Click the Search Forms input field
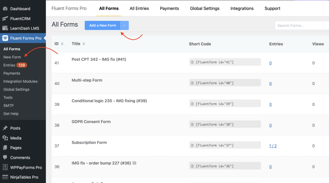Viewport: 329px width, 183px height. point(302,26)
